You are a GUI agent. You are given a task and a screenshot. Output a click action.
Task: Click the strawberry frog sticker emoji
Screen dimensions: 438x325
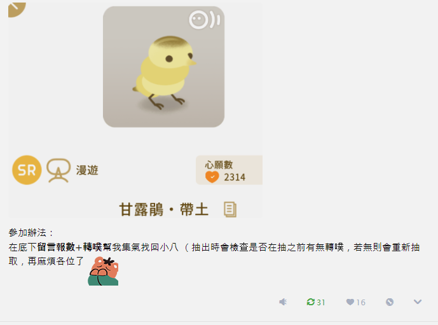pos(104,271)
